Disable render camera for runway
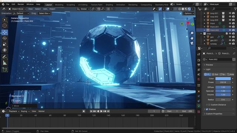The height and width of the screenshot is (133, 237). (233, 44)
